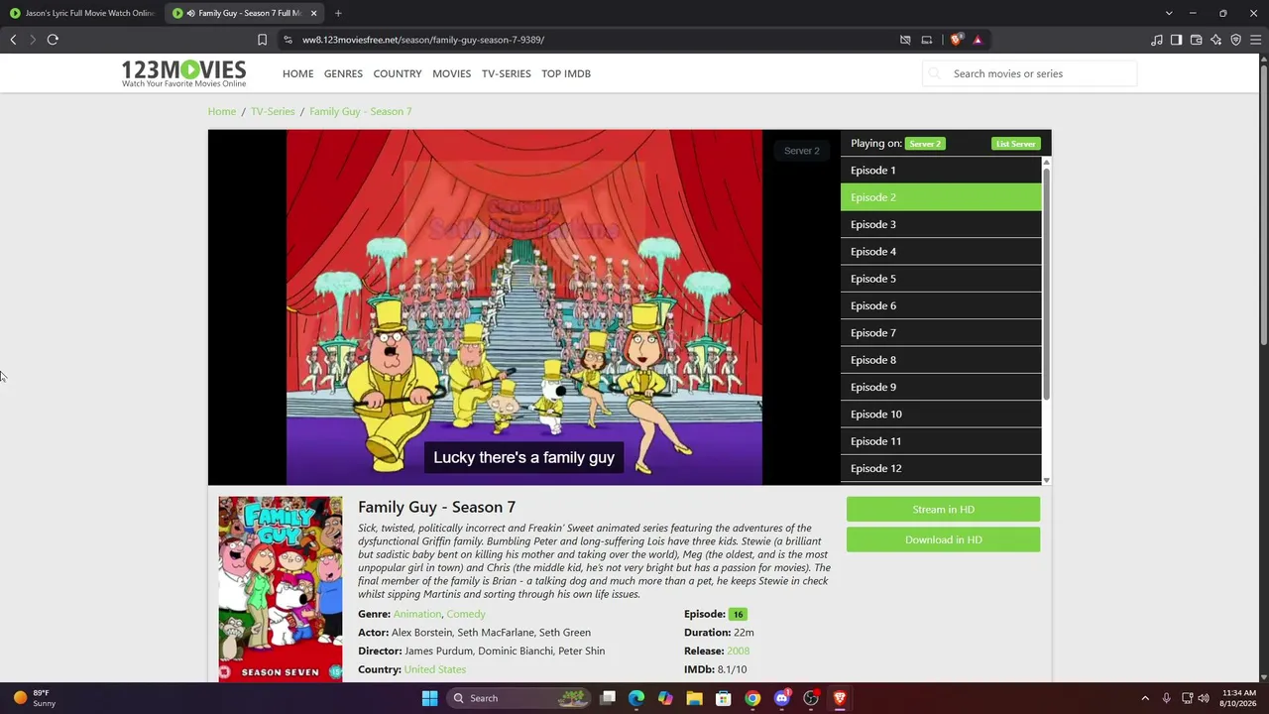Bookmark this page with the bookmark icon
Viewport: 1269px width, 714px height.
click(262, 40)
